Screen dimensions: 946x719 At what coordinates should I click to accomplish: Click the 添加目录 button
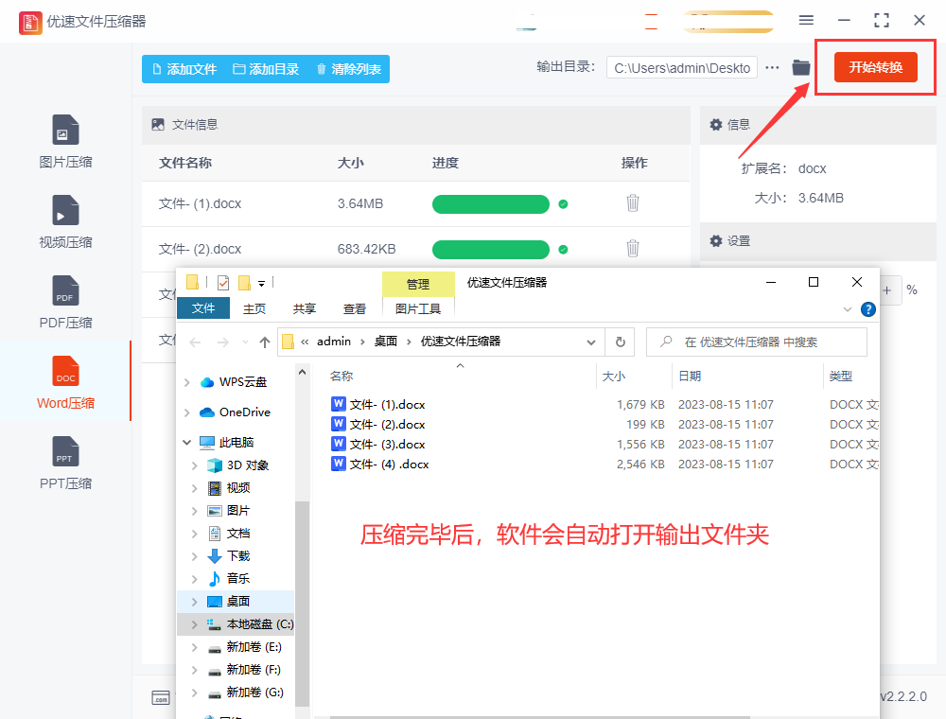coord(266,69)
